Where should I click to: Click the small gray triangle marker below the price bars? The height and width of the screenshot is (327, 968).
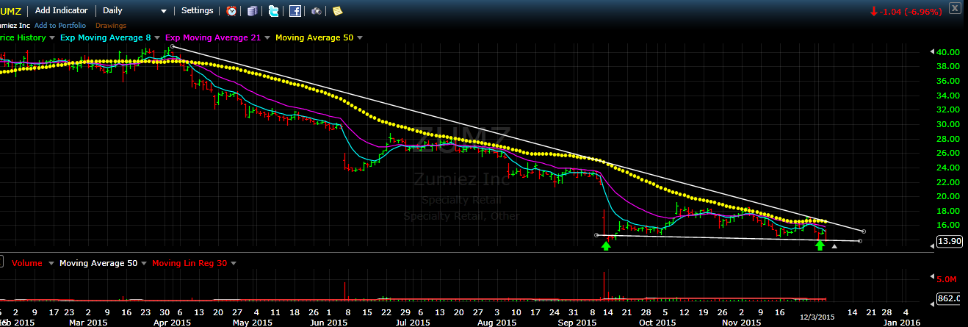click(x=834, y=247)
